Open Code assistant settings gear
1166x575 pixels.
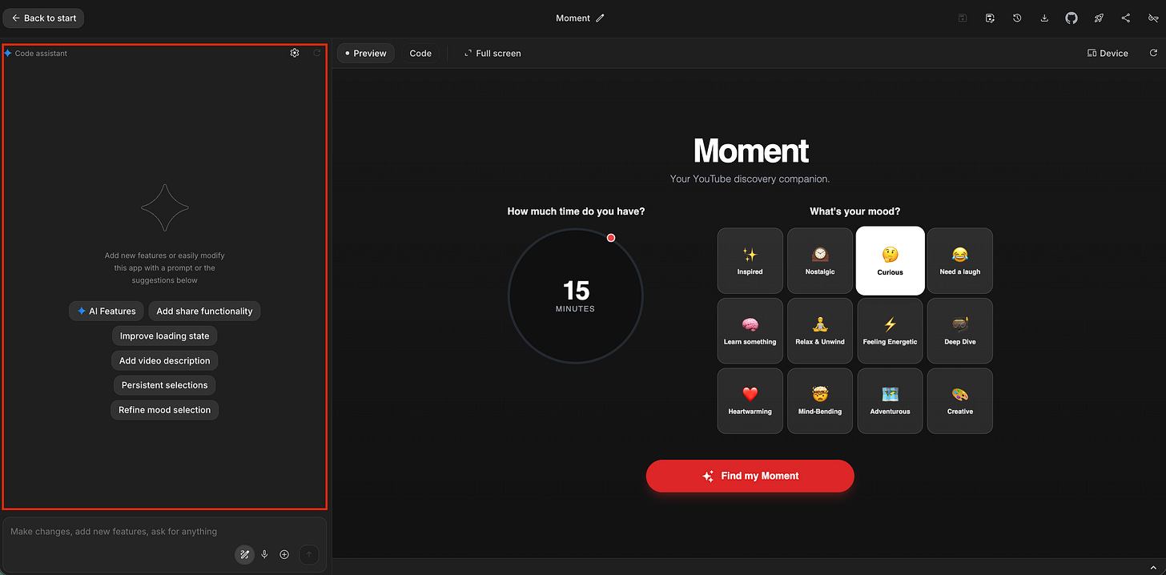click(x=295, y=53)
